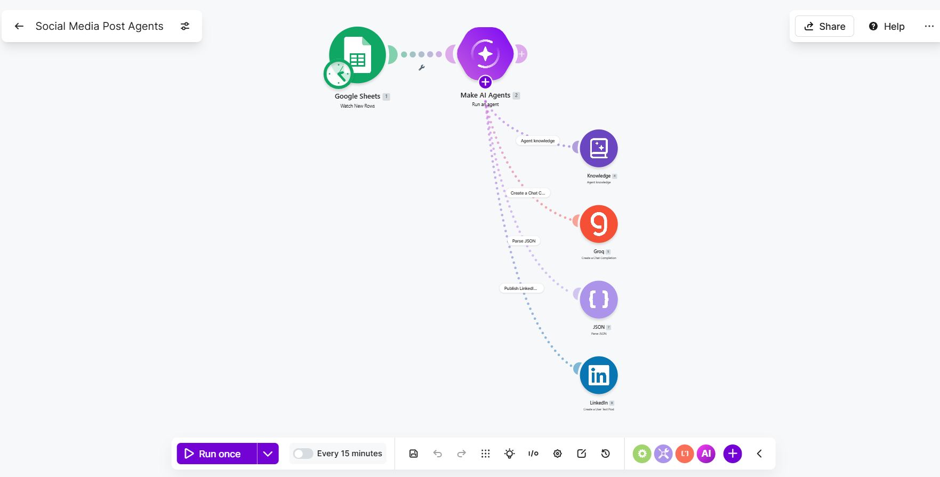Open scenario inputs and outputs (I/O)
The height and width of the screenshot is (477, 940).
[x=533, y=454]
